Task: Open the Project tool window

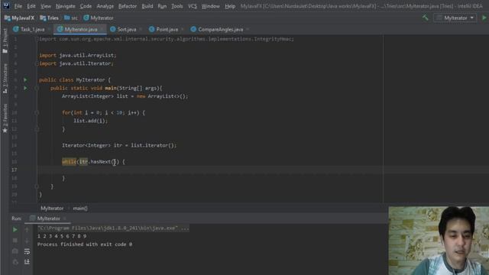Action: point(5,40)
